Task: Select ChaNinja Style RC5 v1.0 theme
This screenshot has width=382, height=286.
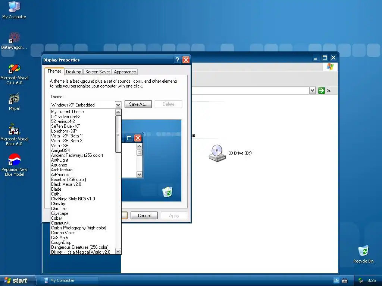Action: (x=83, y=199)
